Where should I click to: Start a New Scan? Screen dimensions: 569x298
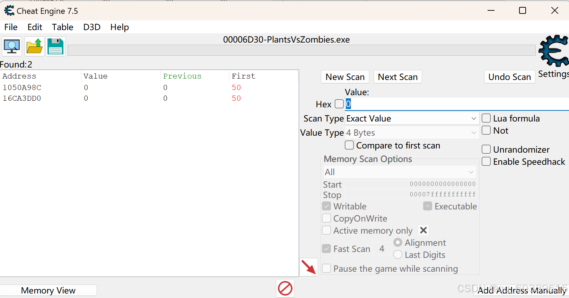pos(345,77)
